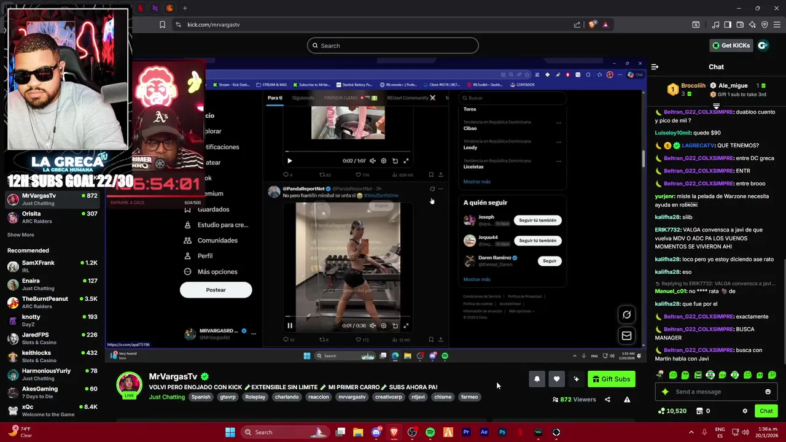Click the share page icon in address bar
Image resolution: width=786 pixels, height=442 pixels.
click(x=577, y=25)
